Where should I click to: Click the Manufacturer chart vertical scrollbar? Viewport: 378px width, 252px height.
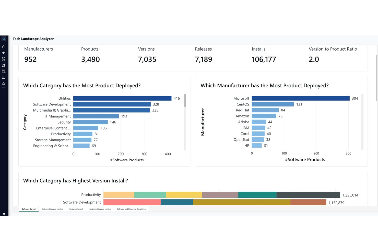[x=362, y=122]
